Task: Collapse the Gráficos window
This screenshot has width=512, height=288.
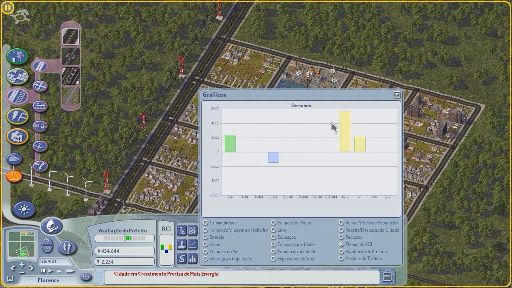Action: tap(397, 95)
